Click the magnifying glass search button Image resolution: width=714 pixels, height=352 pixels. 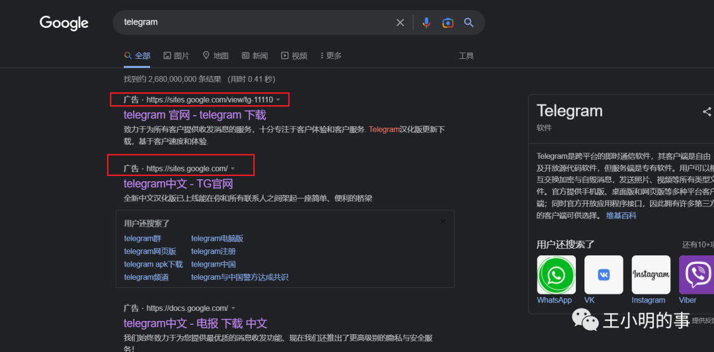pos(469,22)
